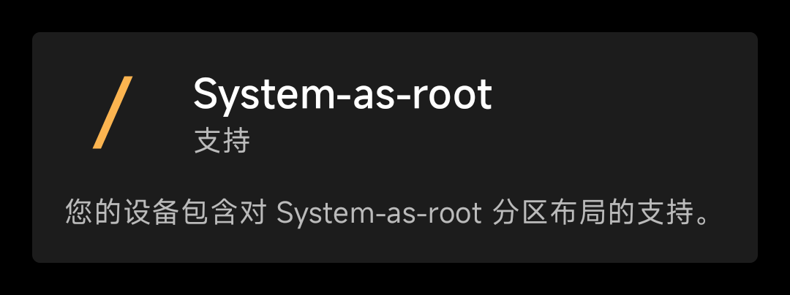790x295 pixels.
Task: Click the orange slash icon
Action: (113, 112)
